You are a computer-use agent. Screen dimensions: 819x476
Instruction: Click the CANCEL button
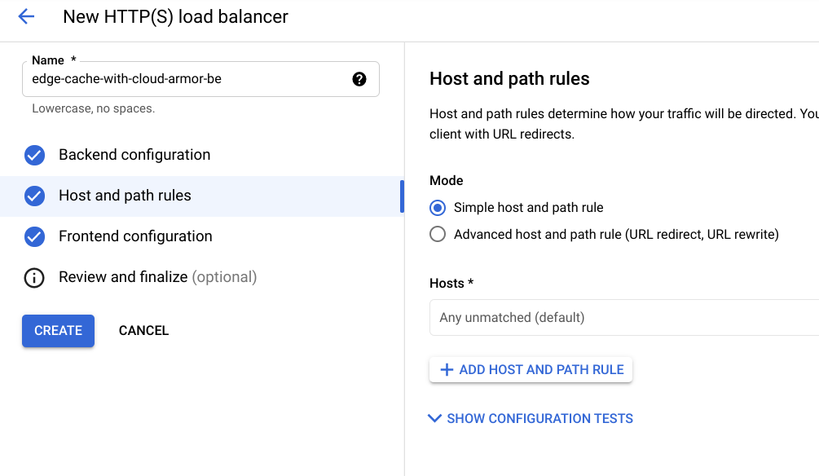point(143,331)
